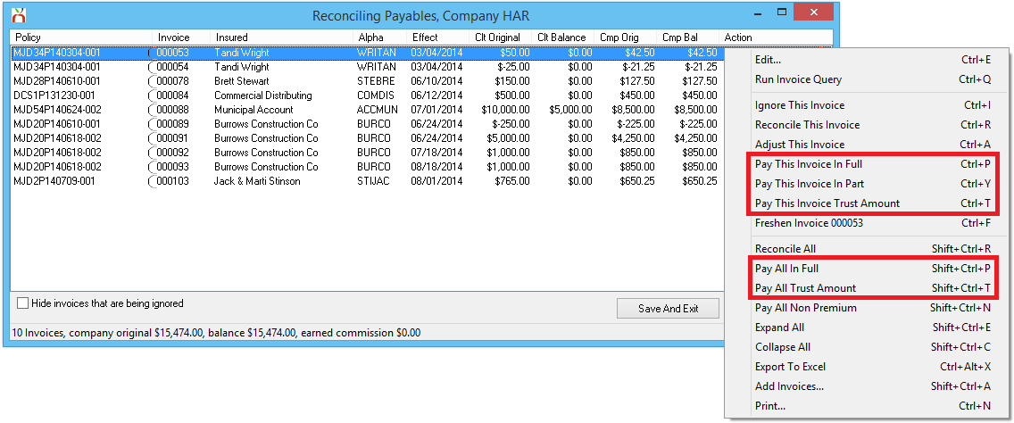Click the Action column header

776,37
